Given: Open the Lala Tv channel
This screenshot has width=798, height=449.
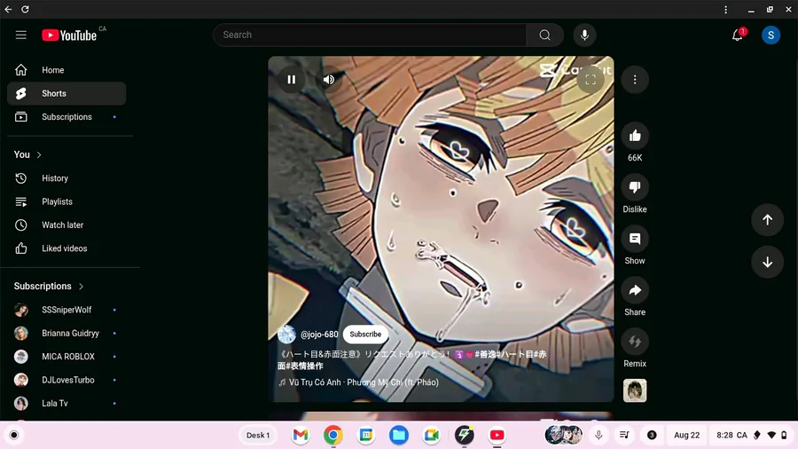Looking at the screenshot, I should [66, 403].
